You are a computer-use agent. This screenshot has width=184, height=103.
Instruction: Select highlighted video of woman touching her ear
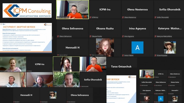click(66, 64)
